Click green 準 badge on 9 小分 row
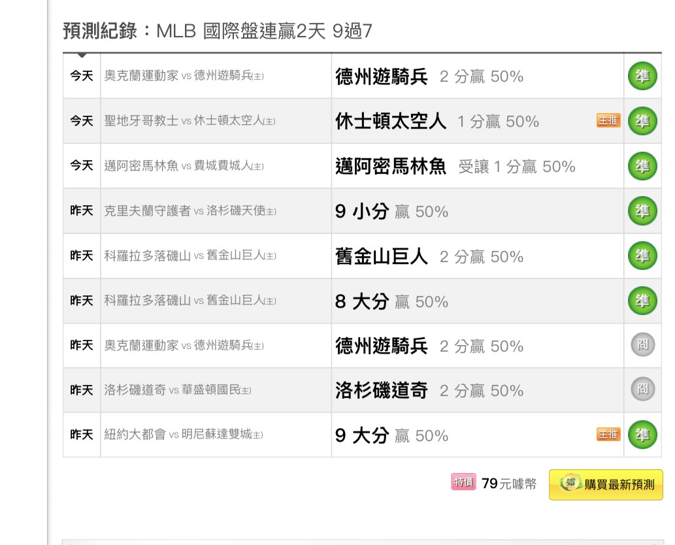The image size is (675, 545). click(x=642, y=210)
